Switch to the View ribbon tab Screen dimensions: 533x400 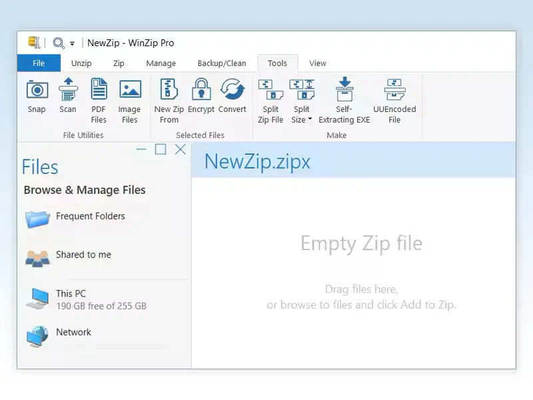317,63
